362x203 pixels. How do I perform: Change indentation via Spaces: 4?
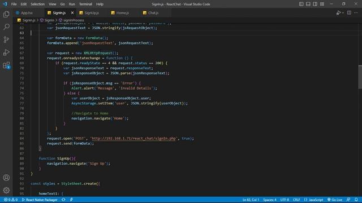coord(270,200)
